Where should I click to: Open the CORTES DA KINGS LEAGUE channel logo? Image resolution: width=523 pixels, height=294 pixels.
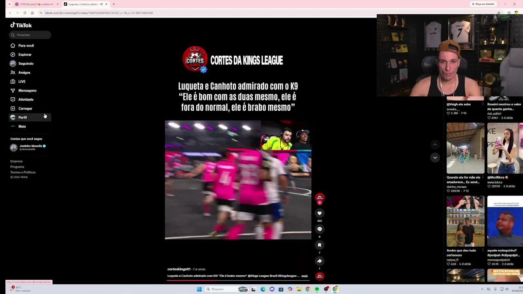pyautogui.click(x=195, y=59)
